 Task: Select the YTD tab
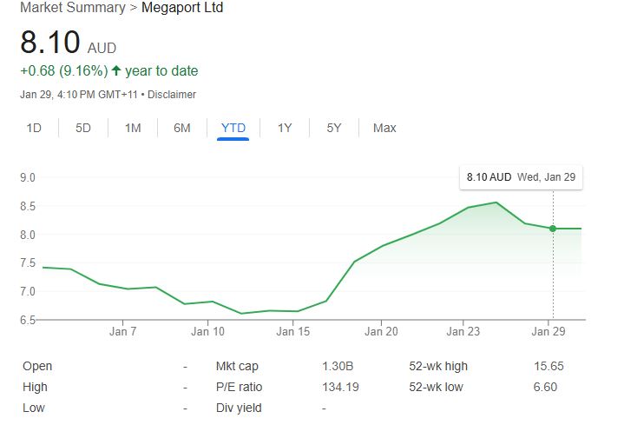[x=233, y=128]
